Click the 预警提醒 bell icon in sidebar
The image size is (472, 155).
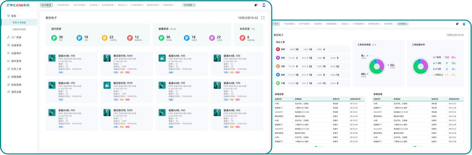[9, 77]
